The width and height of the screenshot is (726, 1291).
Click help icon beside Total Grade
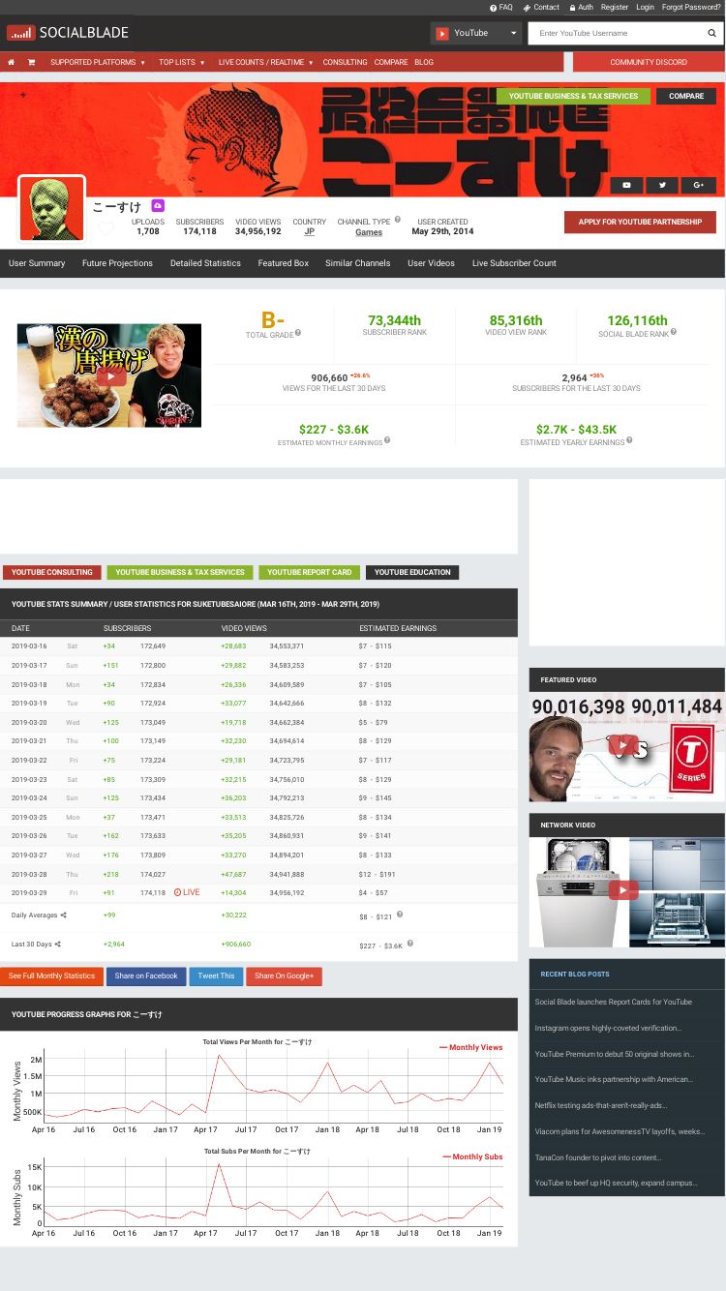[x=298, y=333]
